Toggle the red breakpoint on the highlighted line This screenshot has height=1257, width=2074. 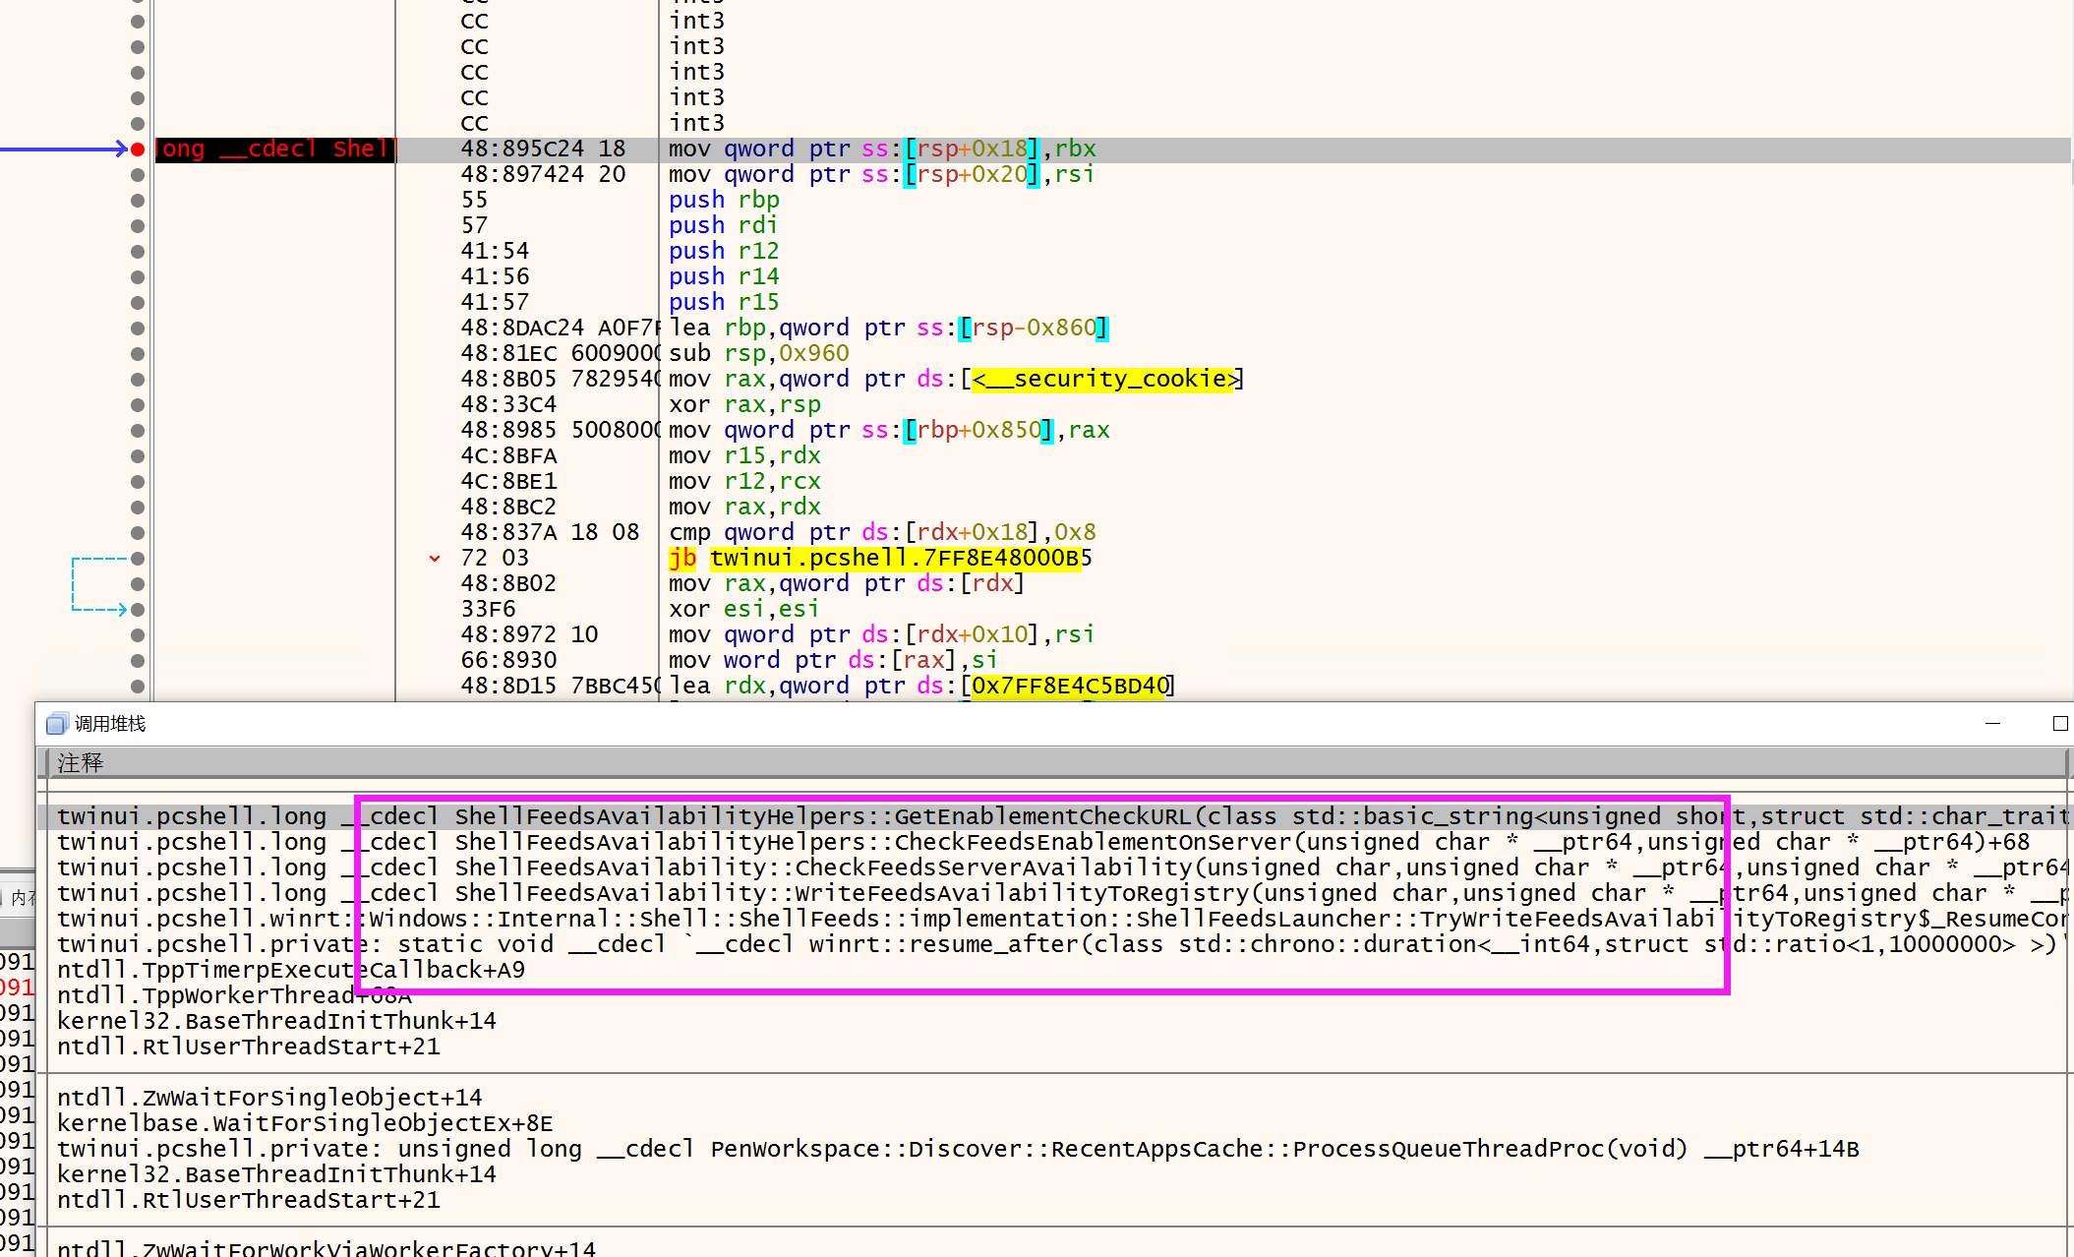[138, 150]
